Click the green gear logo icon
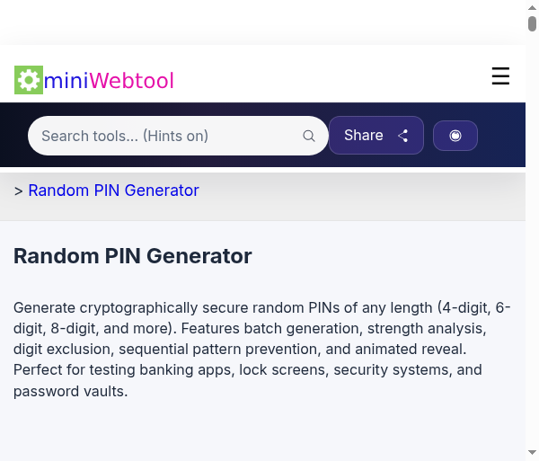 click(29, 80)
